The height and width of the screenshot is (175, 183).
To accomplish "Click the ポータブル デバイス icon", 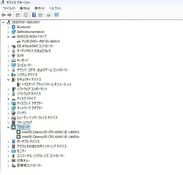I will click(x=14, y=142).
